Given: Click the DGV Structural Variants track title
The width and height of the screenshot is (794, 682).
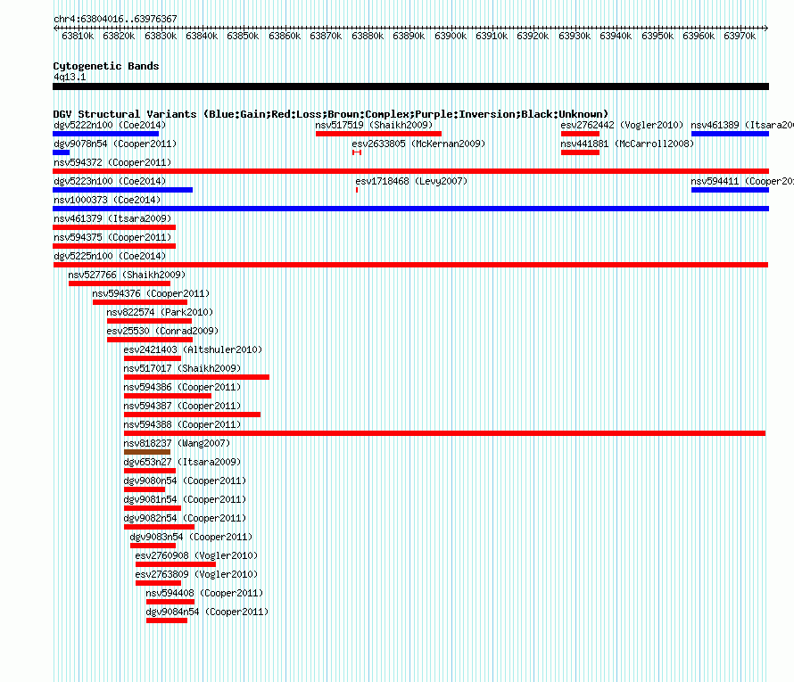Looking at the screenshot, I should pos(331,114).
